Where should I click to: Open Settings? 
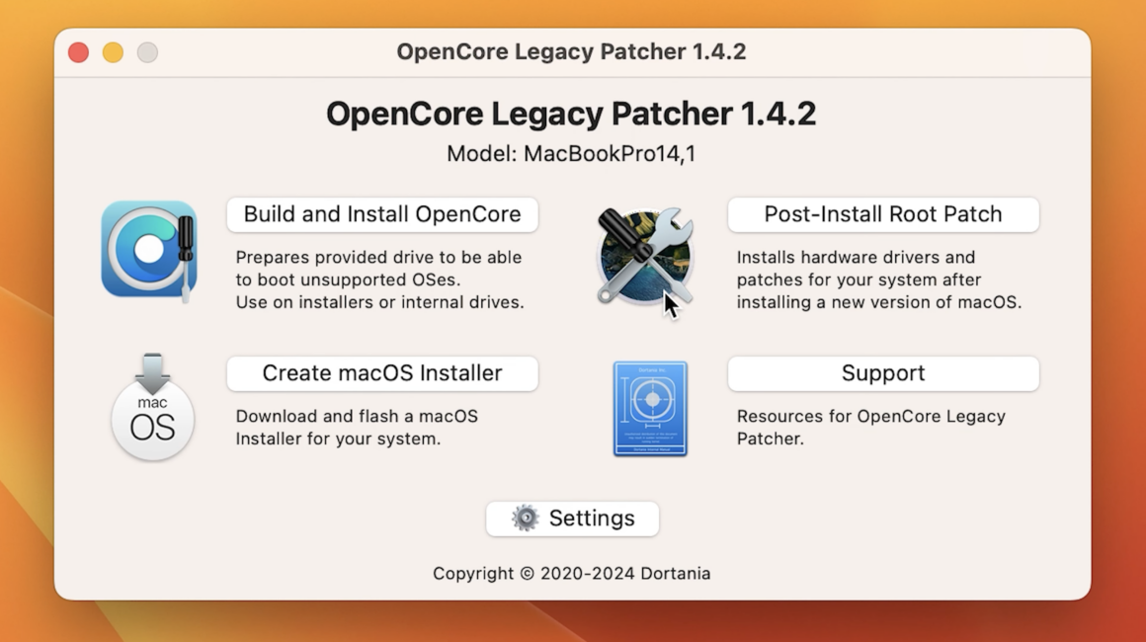click(572, 519)
